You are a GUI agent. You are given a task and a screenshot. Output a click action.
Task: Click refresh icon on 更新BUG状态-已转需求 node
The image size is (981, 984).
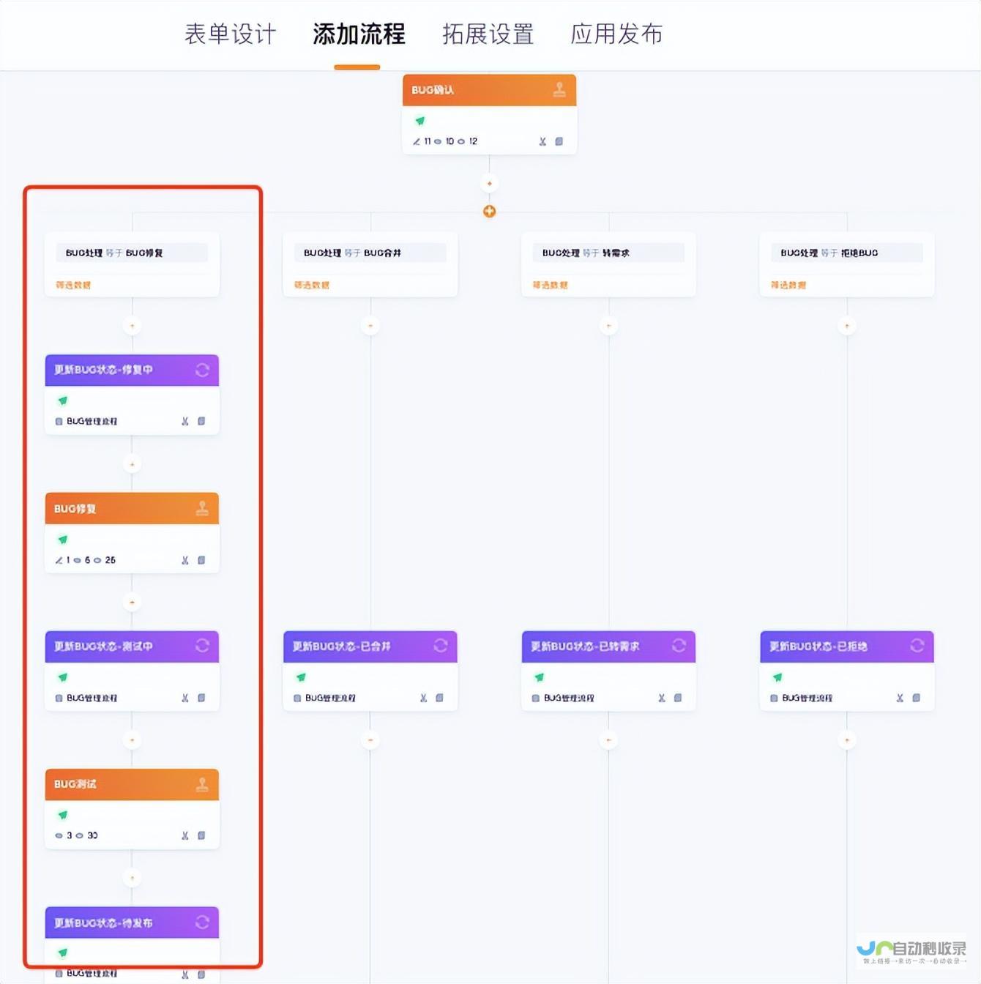pos(679,646)
